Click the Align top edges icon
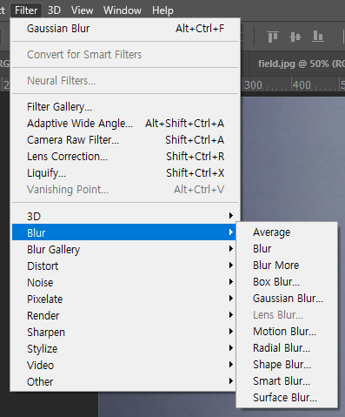Screen dimensions: 345x417 click(x=273, y=37)
